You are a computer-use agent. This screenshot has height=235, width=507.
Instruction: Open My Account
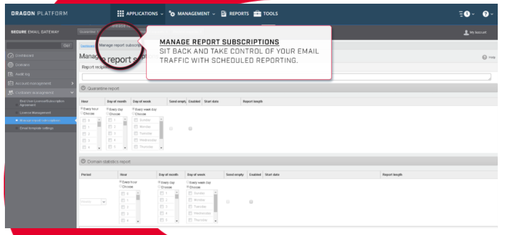pyautogui.click(x=475, y=32)
